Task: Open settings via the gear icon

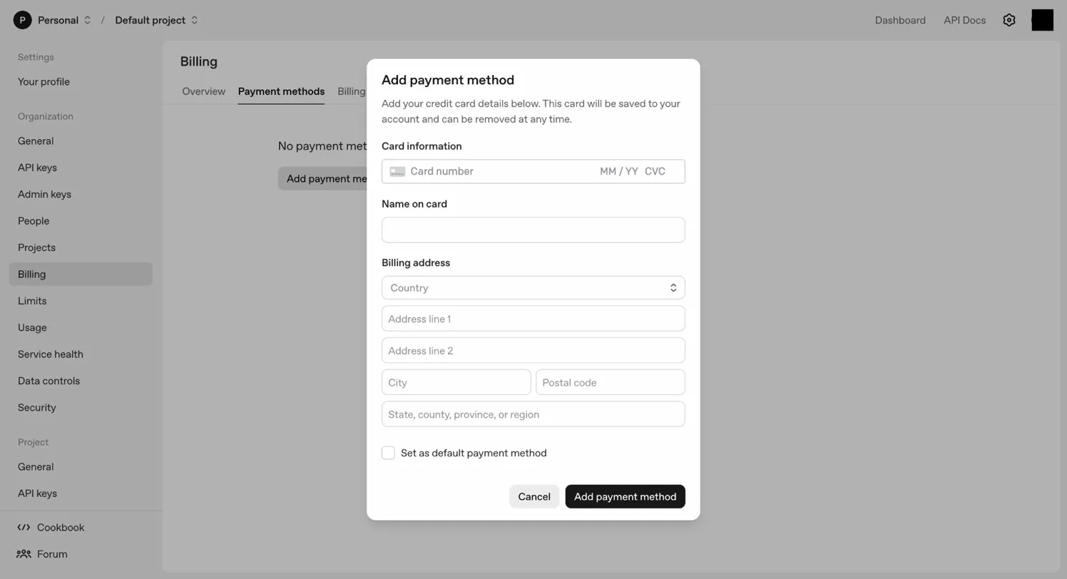Action: pyautogui.click(x=1009, y=20)
